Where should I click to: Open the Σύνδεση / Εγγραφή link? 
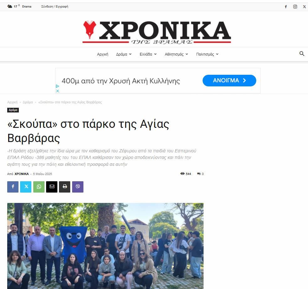click(x=55, y=7)
